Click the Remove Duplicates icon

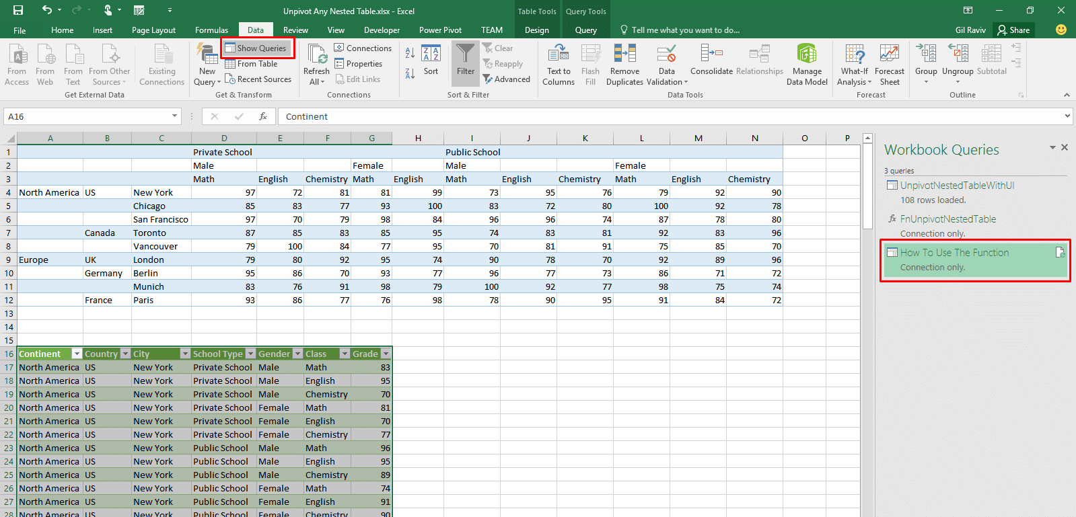click(624, 54)
